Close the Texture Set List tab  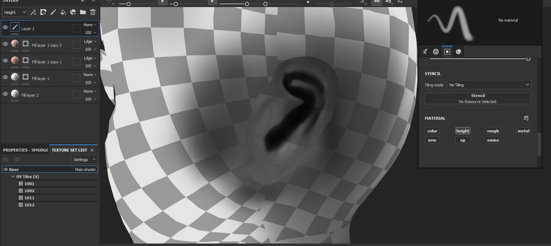(92, 150)
